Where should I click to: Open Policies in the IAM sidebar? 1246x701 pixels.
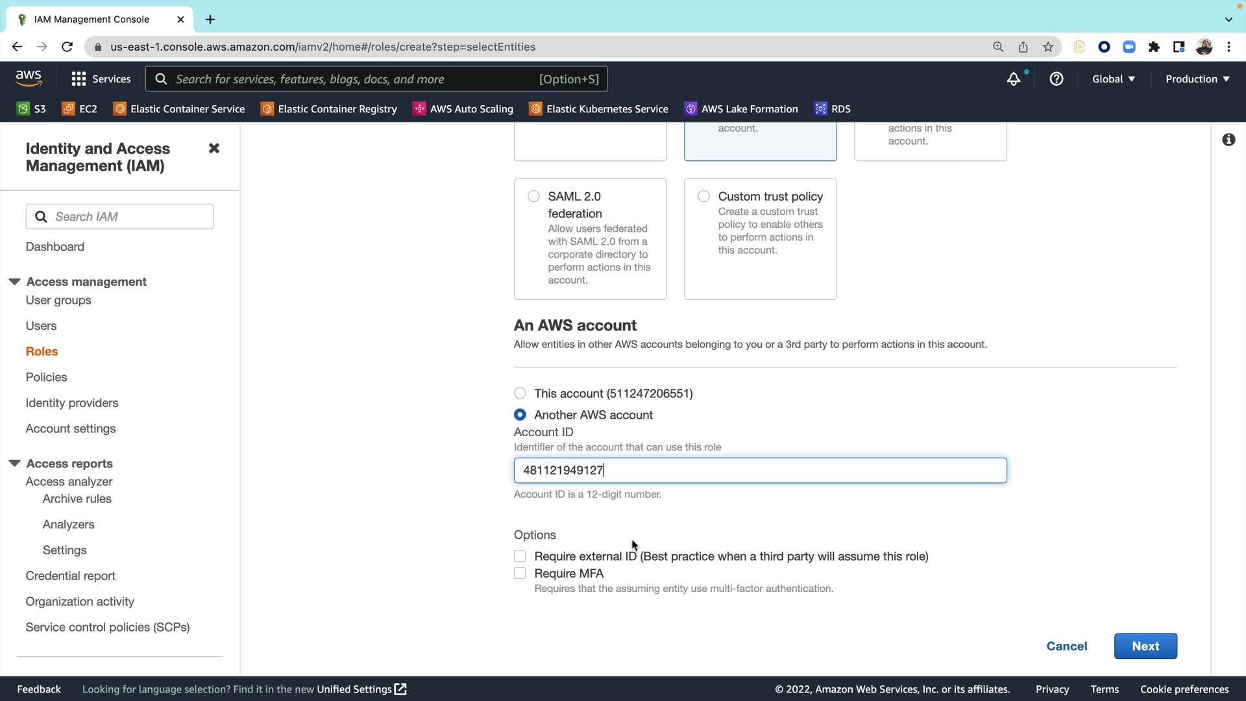point(46,377)
